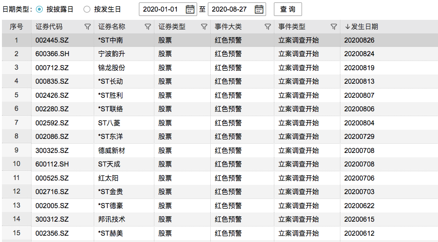Open filter for 证券类型 column

coord(204,27)
